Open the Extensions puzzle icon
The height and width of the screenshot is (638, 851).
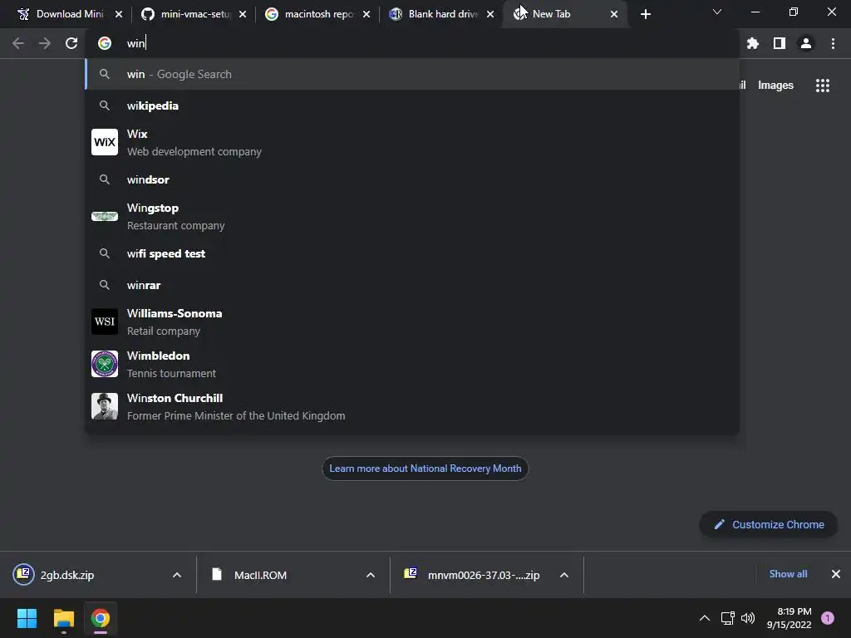point(753,43)
